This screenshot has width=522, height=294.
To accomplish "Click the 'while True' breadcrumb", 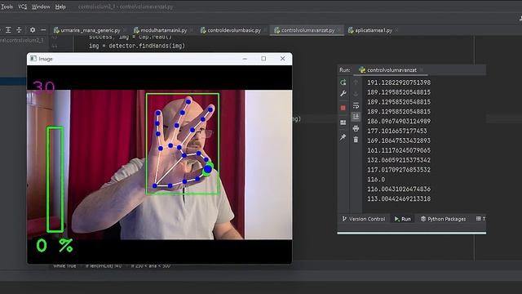I will click(x=64, y=266).
